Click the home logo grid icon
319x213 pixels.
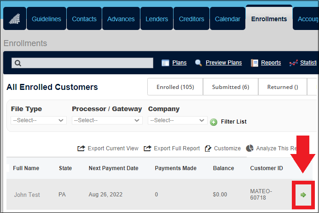click(x=15, y=19)
